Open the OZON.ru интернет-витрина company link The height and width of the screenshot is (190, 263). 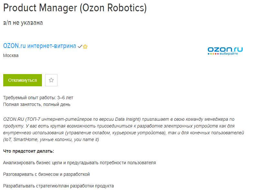point(39,46)
